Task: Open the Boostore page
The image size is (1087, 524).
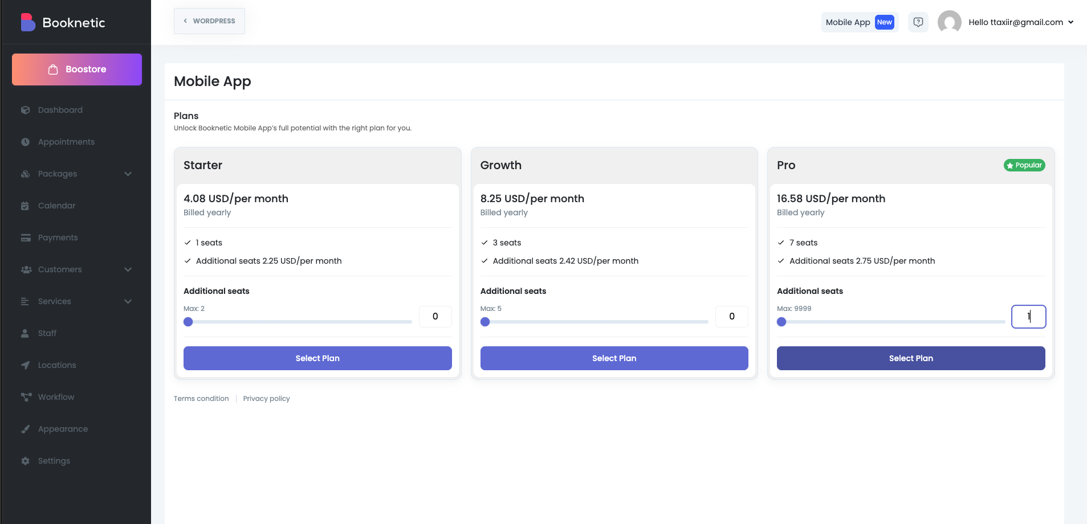Action: coord(77,69)
